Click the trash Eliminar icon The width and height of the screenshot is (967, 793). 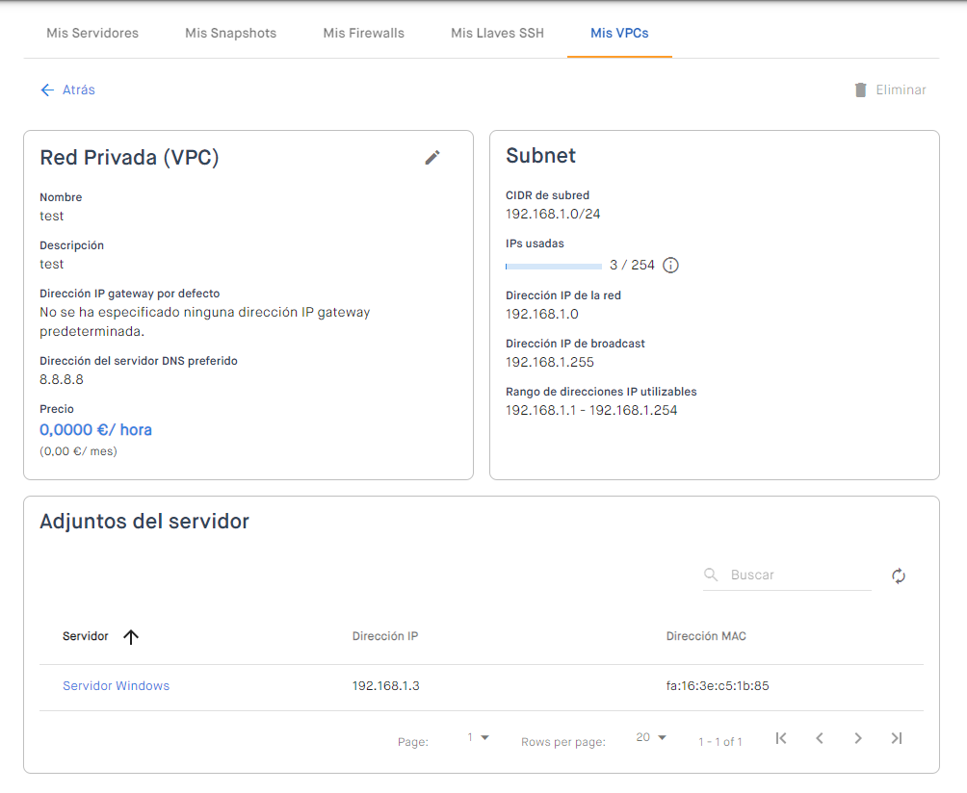[860, 90]
